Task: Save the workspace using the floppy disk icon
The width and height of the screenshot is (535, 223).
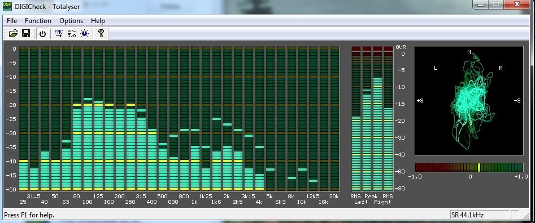Action: 26,33
